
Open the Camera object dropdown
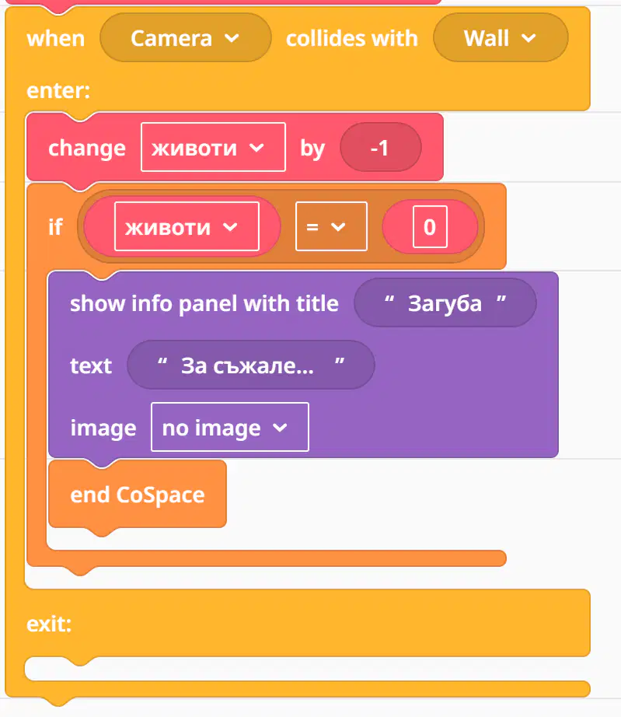(x=186, y=38)
